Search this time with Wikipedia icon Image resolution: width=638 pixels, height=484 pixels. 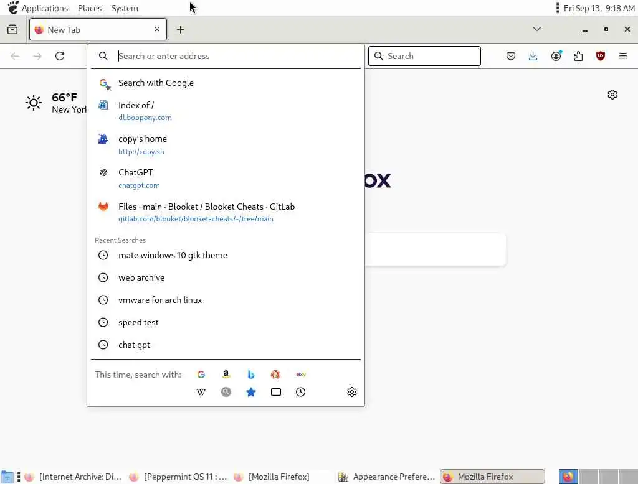tap(201, 392)
